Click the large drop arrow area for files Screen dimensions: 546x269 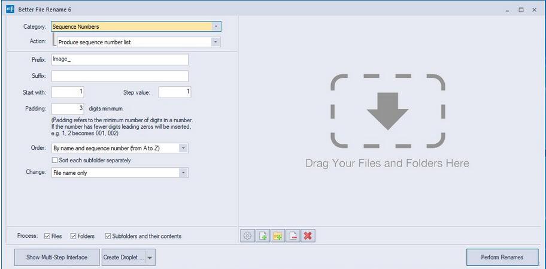[x=387, y=111]
